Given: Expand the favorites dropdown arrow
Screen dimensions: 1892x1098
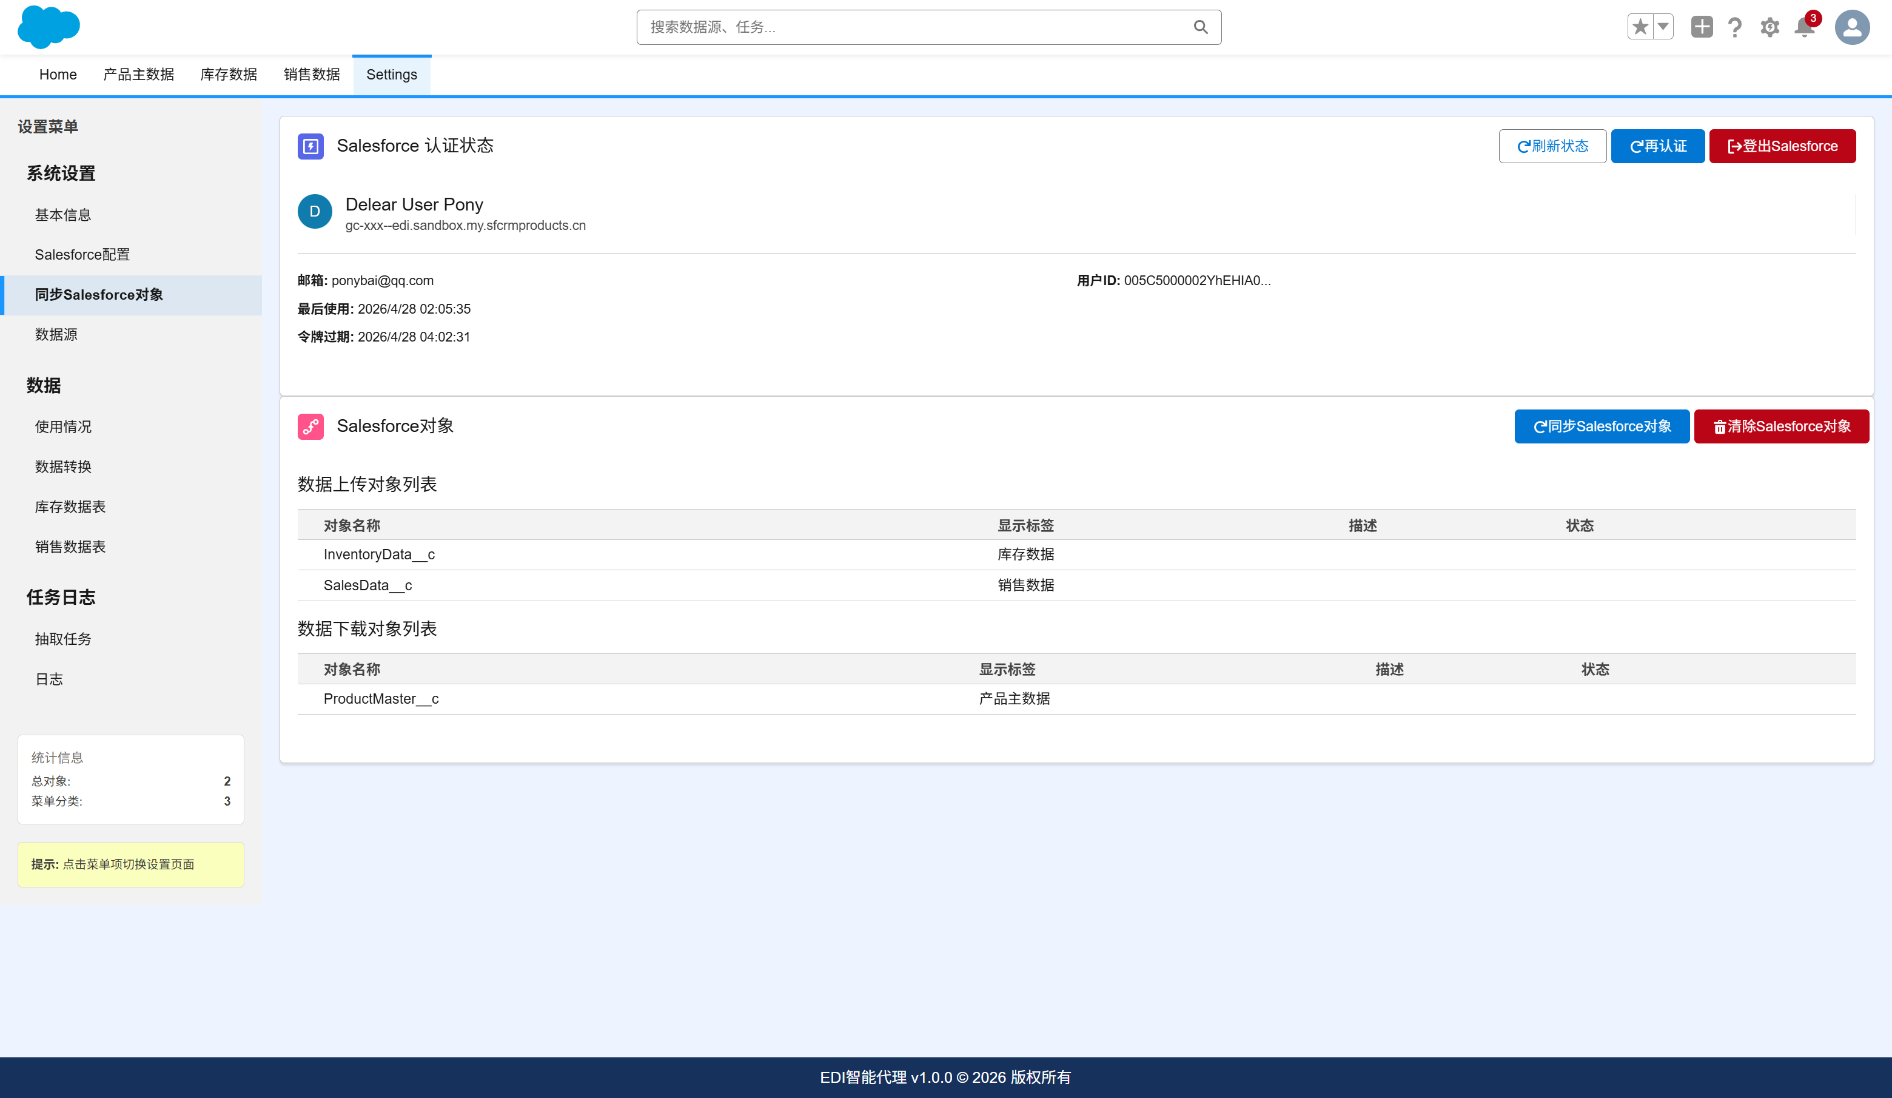Looking at the screenshot, I should (x=1663, y=26).
